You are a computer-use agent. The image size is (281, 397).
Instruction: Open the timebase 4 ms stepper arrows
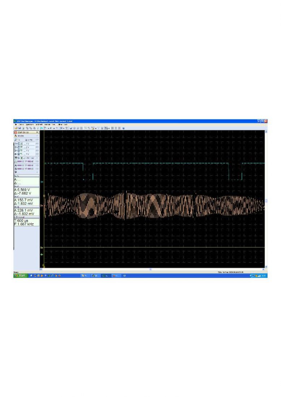(37, 140)
